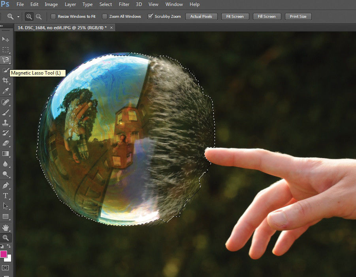The height and width of the screenshot is (277, 356).
Task: Click the magenta foreground color swatch
Action: click(x=3, y=254)
